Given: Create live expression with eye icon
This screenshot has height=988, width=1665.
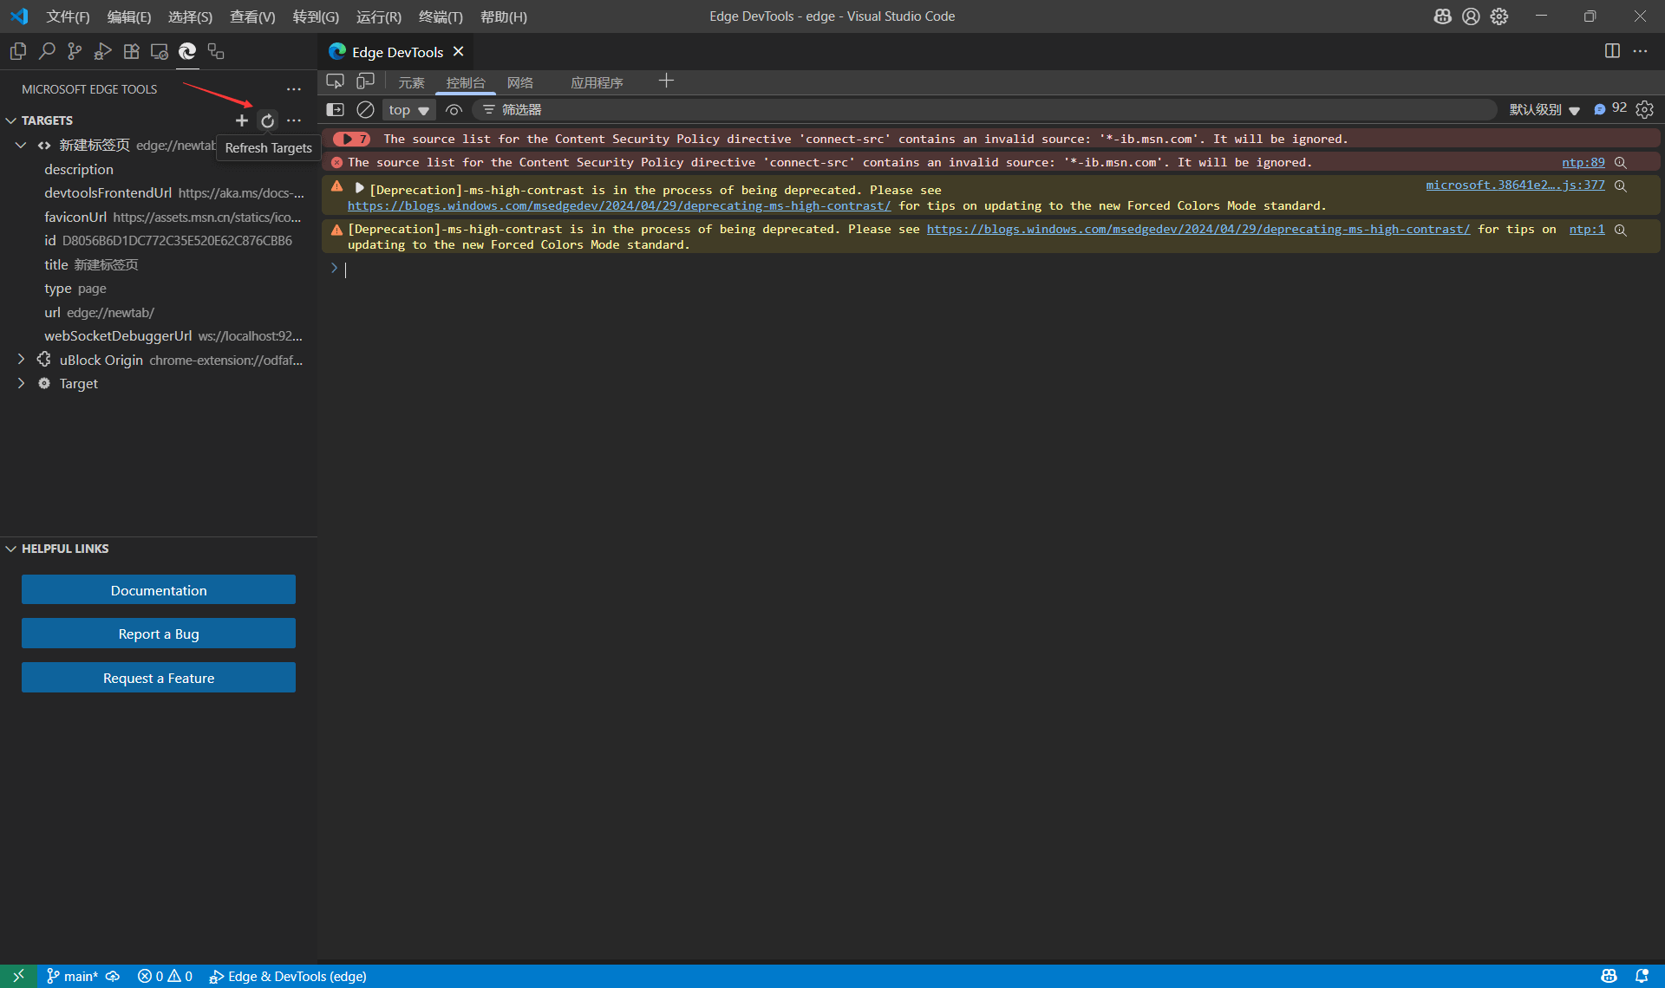Looking at the screenshot, I should (x=454, y=110).
